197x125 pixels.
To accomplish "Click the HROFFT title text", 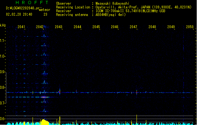I will tap(32, 2).
